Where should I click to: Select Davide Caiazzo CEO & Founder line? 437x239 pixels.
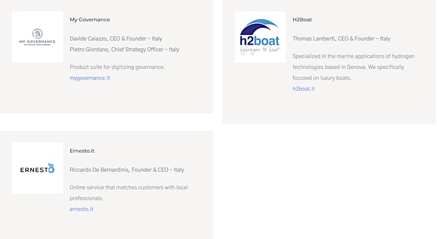[x=116, y=39]
